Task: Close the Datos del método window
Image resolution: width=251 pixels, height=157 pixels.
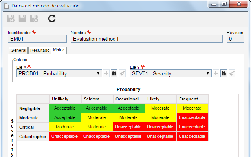Action: pos(239,4)
